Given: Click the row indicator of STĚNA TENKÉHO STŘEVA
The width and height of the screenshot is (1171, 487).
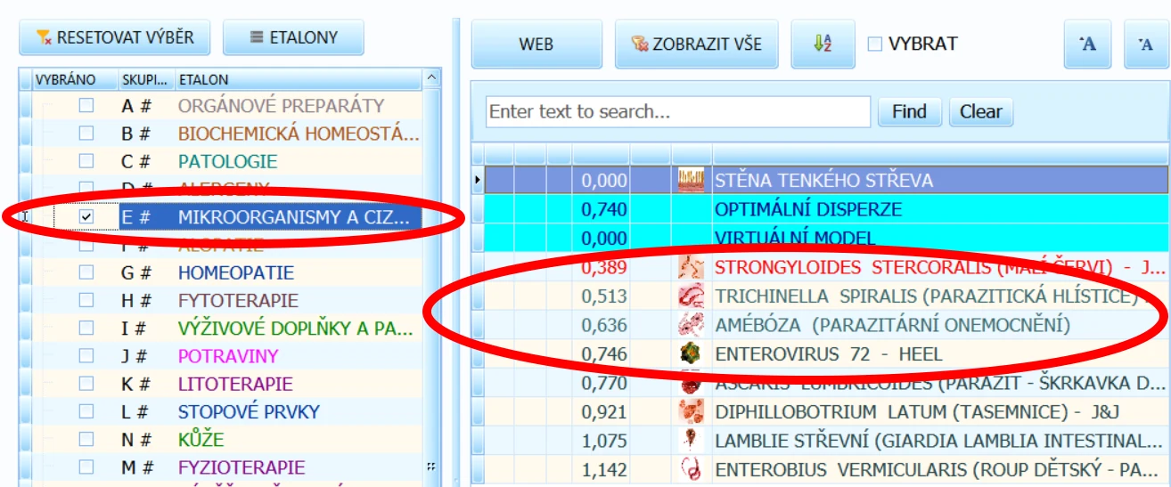Looking at the screenshot, I should [478, 181].
